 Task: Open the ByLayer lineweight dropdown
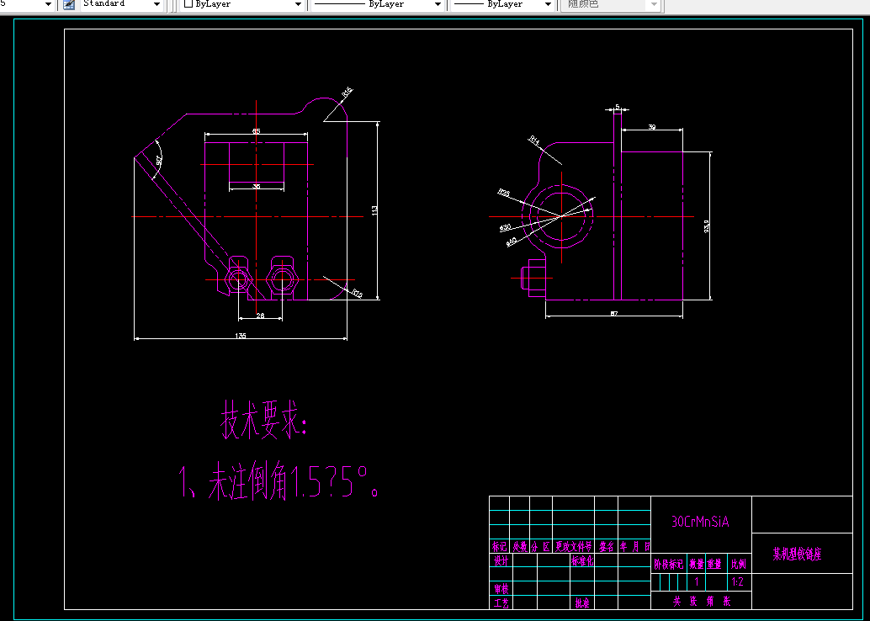tap(547, 4)
